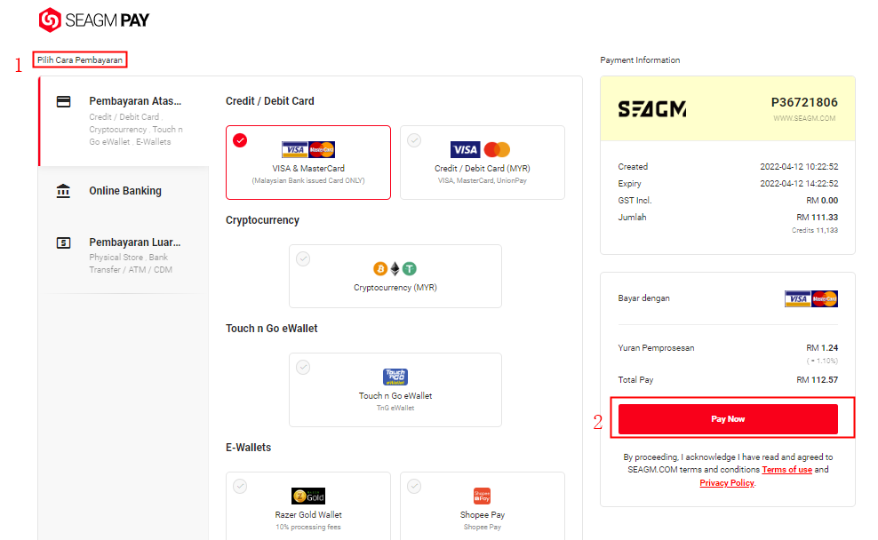The width and height of the screenshot is (878, 540).
Task: Click the GST Incl. value RM 0.00
Action: [822, 201]
